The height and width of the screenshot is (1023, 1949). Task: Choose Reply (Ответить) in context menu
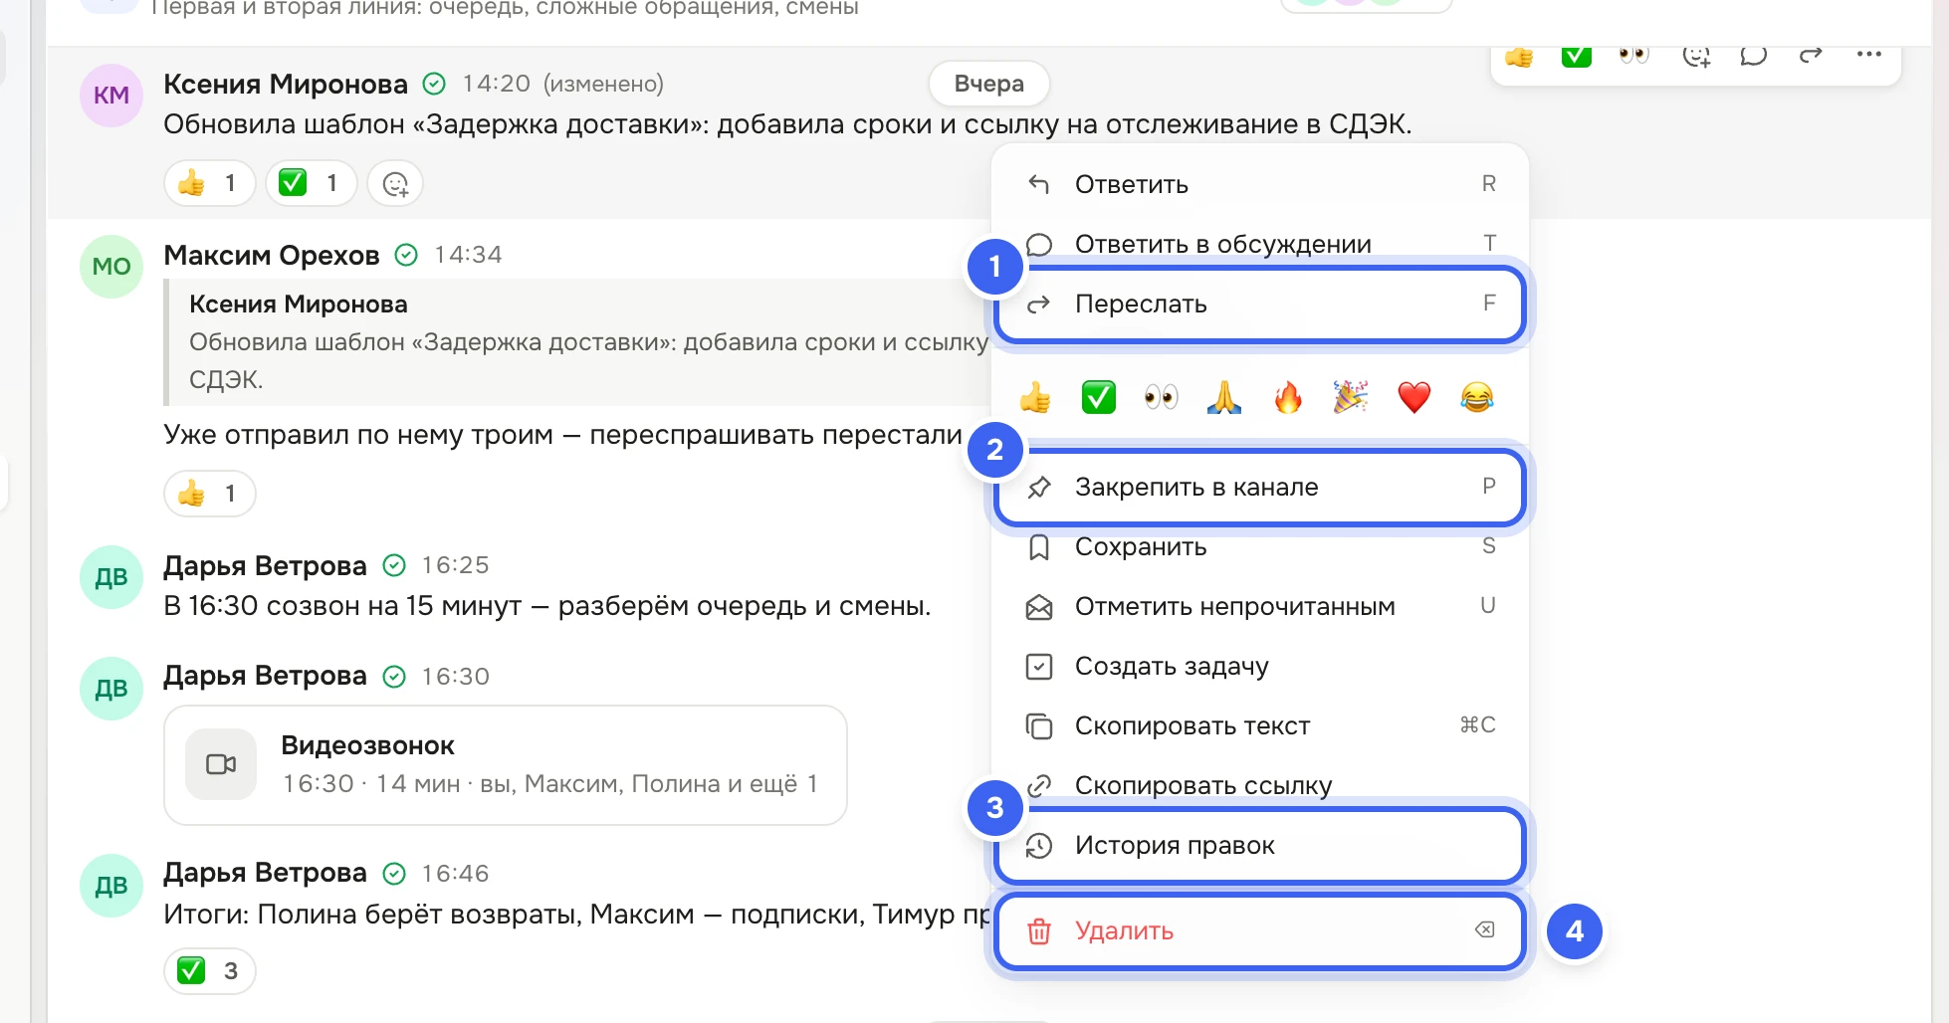tap(1259, 184)
